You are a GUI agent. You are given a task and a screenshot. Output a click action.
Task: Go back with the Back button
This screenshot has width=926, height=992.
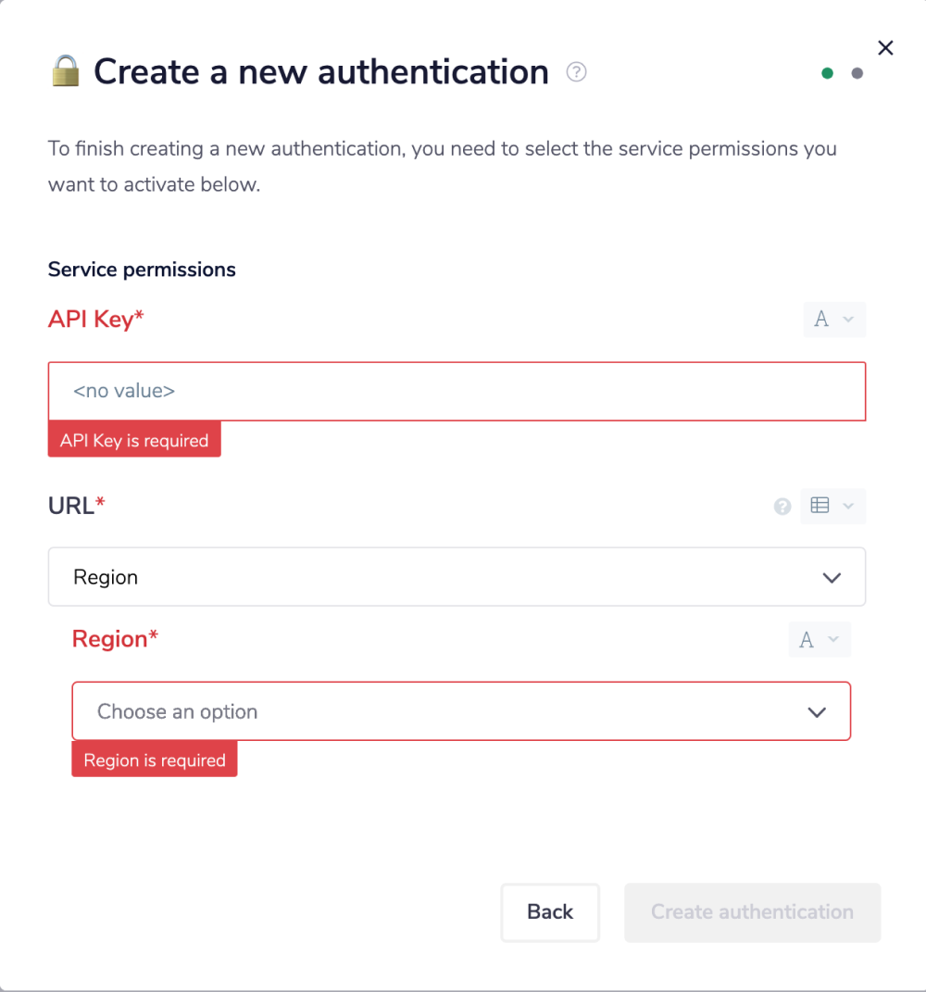(x=550, y=912)
